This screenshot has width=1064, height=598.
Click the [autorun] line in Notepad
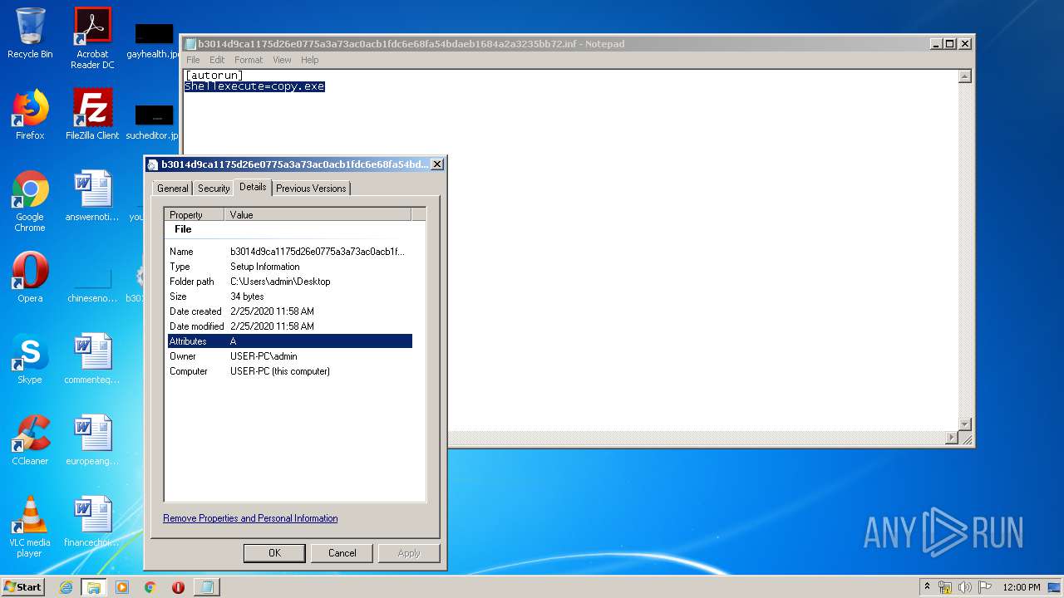214,76
